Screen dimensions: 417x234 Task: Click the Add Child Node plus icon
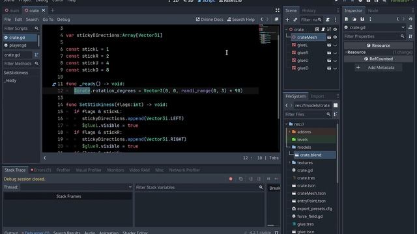point(287,19)
